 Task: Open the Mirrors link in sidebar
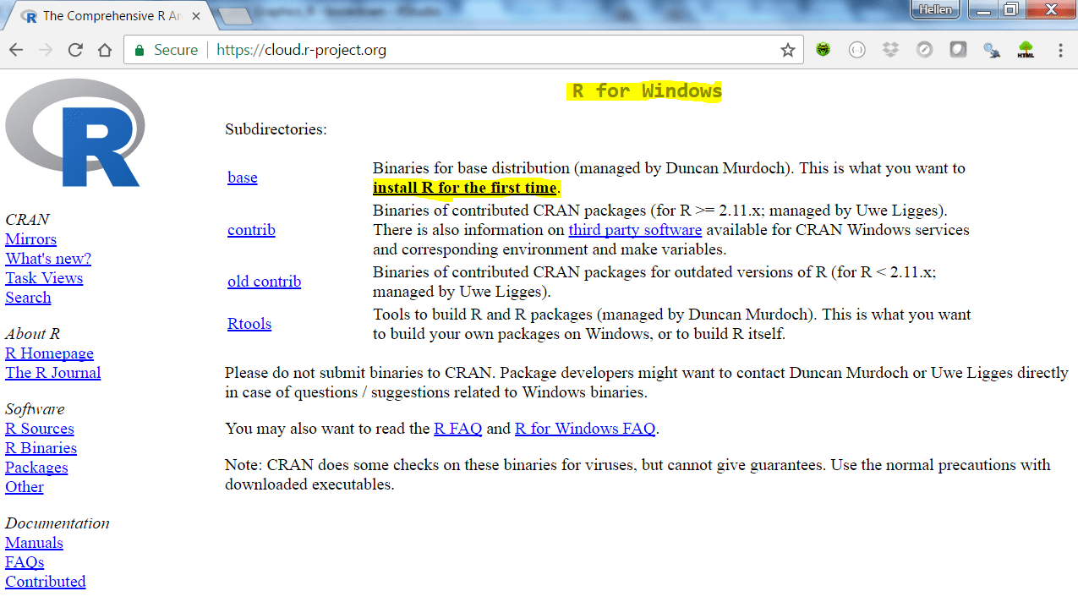pos(30,239)
